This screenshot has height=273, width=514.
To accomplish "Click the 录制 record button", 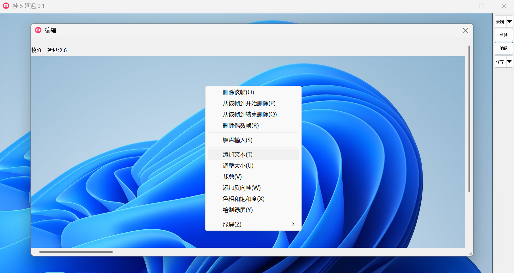I will 500,22.
